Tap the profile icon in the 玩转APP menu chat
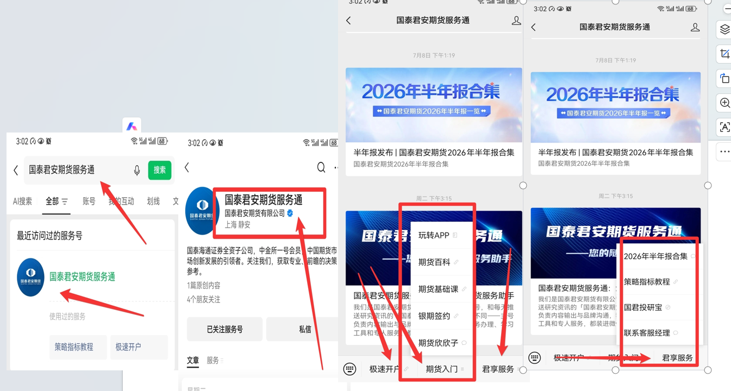This screenshot has width=731, height=391. [516, 21]
